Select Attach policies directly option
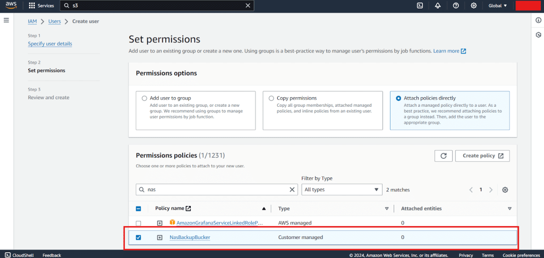 tap(398, 98)
